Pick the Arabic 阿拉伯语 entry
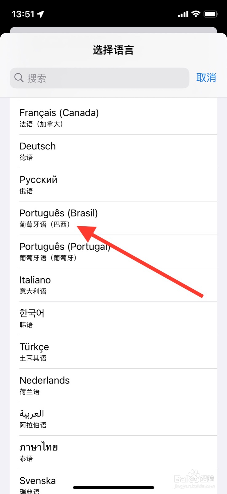 (x=113, y=419)
